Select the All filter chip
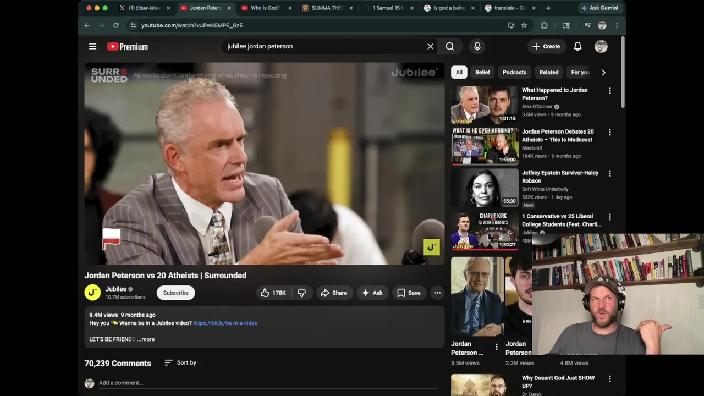 pos(459,72)
